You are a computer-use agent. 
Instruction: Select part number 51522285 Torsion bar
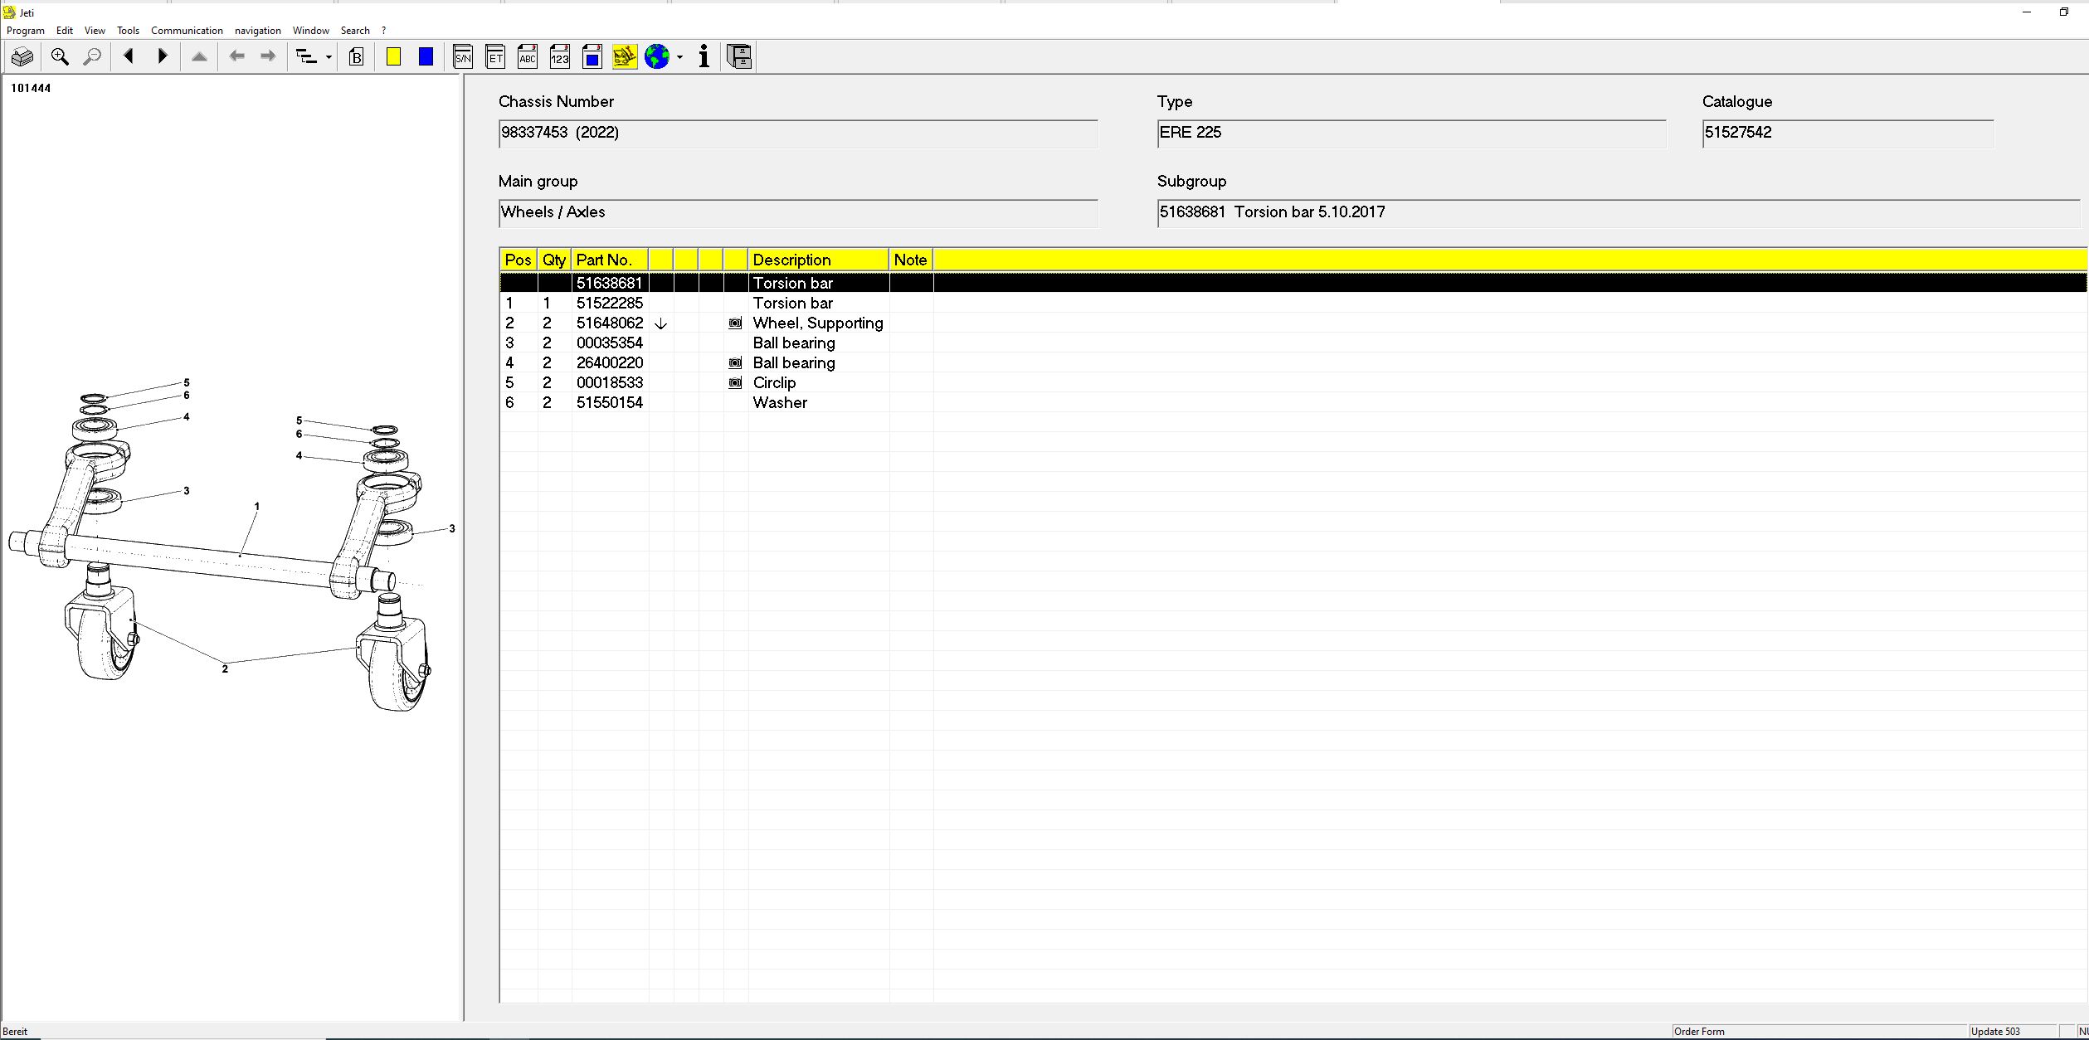pos(610,303)
